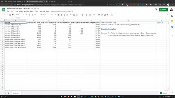Open the text rotation dropdown

95,15
